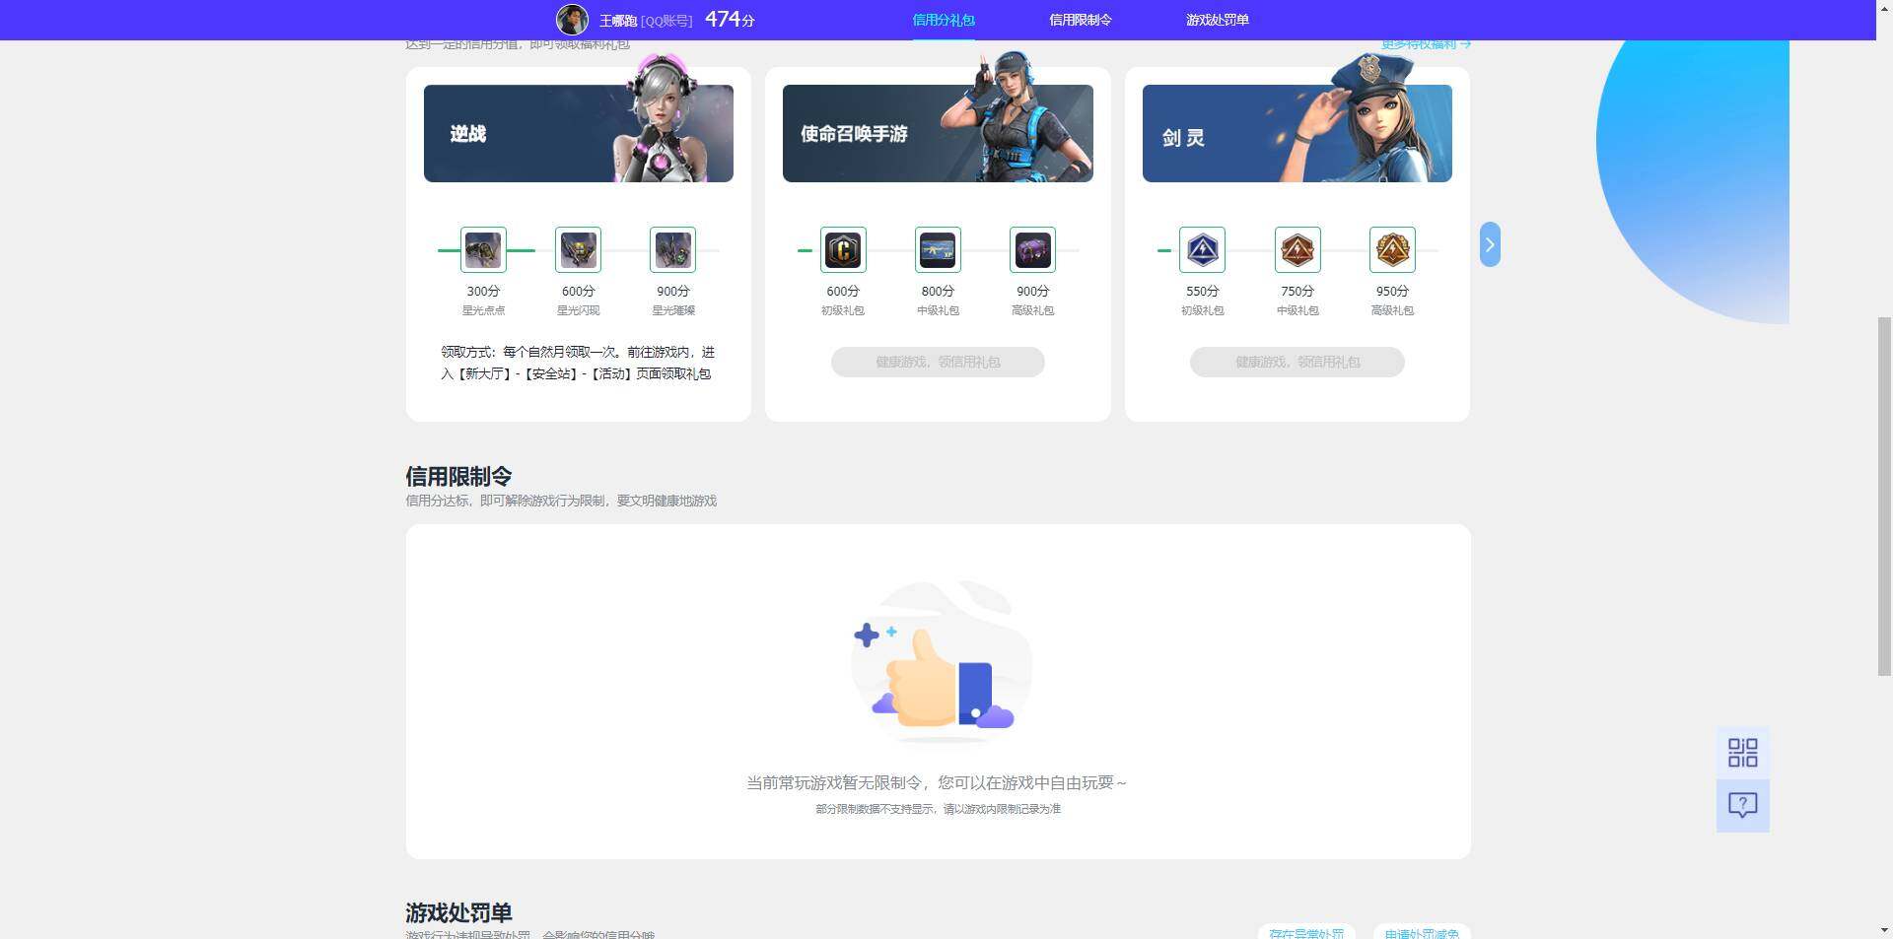Switch to the 游戏处罚单 tab
Screen dimensions: 1893x939
1217,20
